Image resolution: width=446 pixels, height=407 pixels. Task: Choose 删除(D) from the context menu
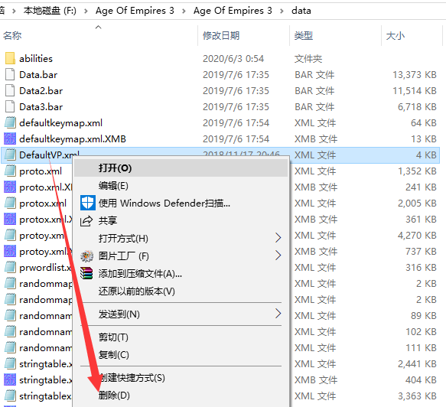(181, 396)
